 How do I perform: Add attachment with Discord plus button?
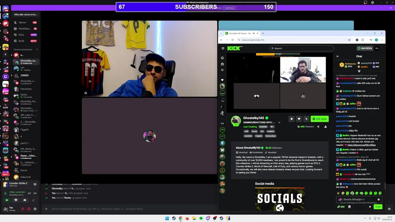[x=46, y=209]
